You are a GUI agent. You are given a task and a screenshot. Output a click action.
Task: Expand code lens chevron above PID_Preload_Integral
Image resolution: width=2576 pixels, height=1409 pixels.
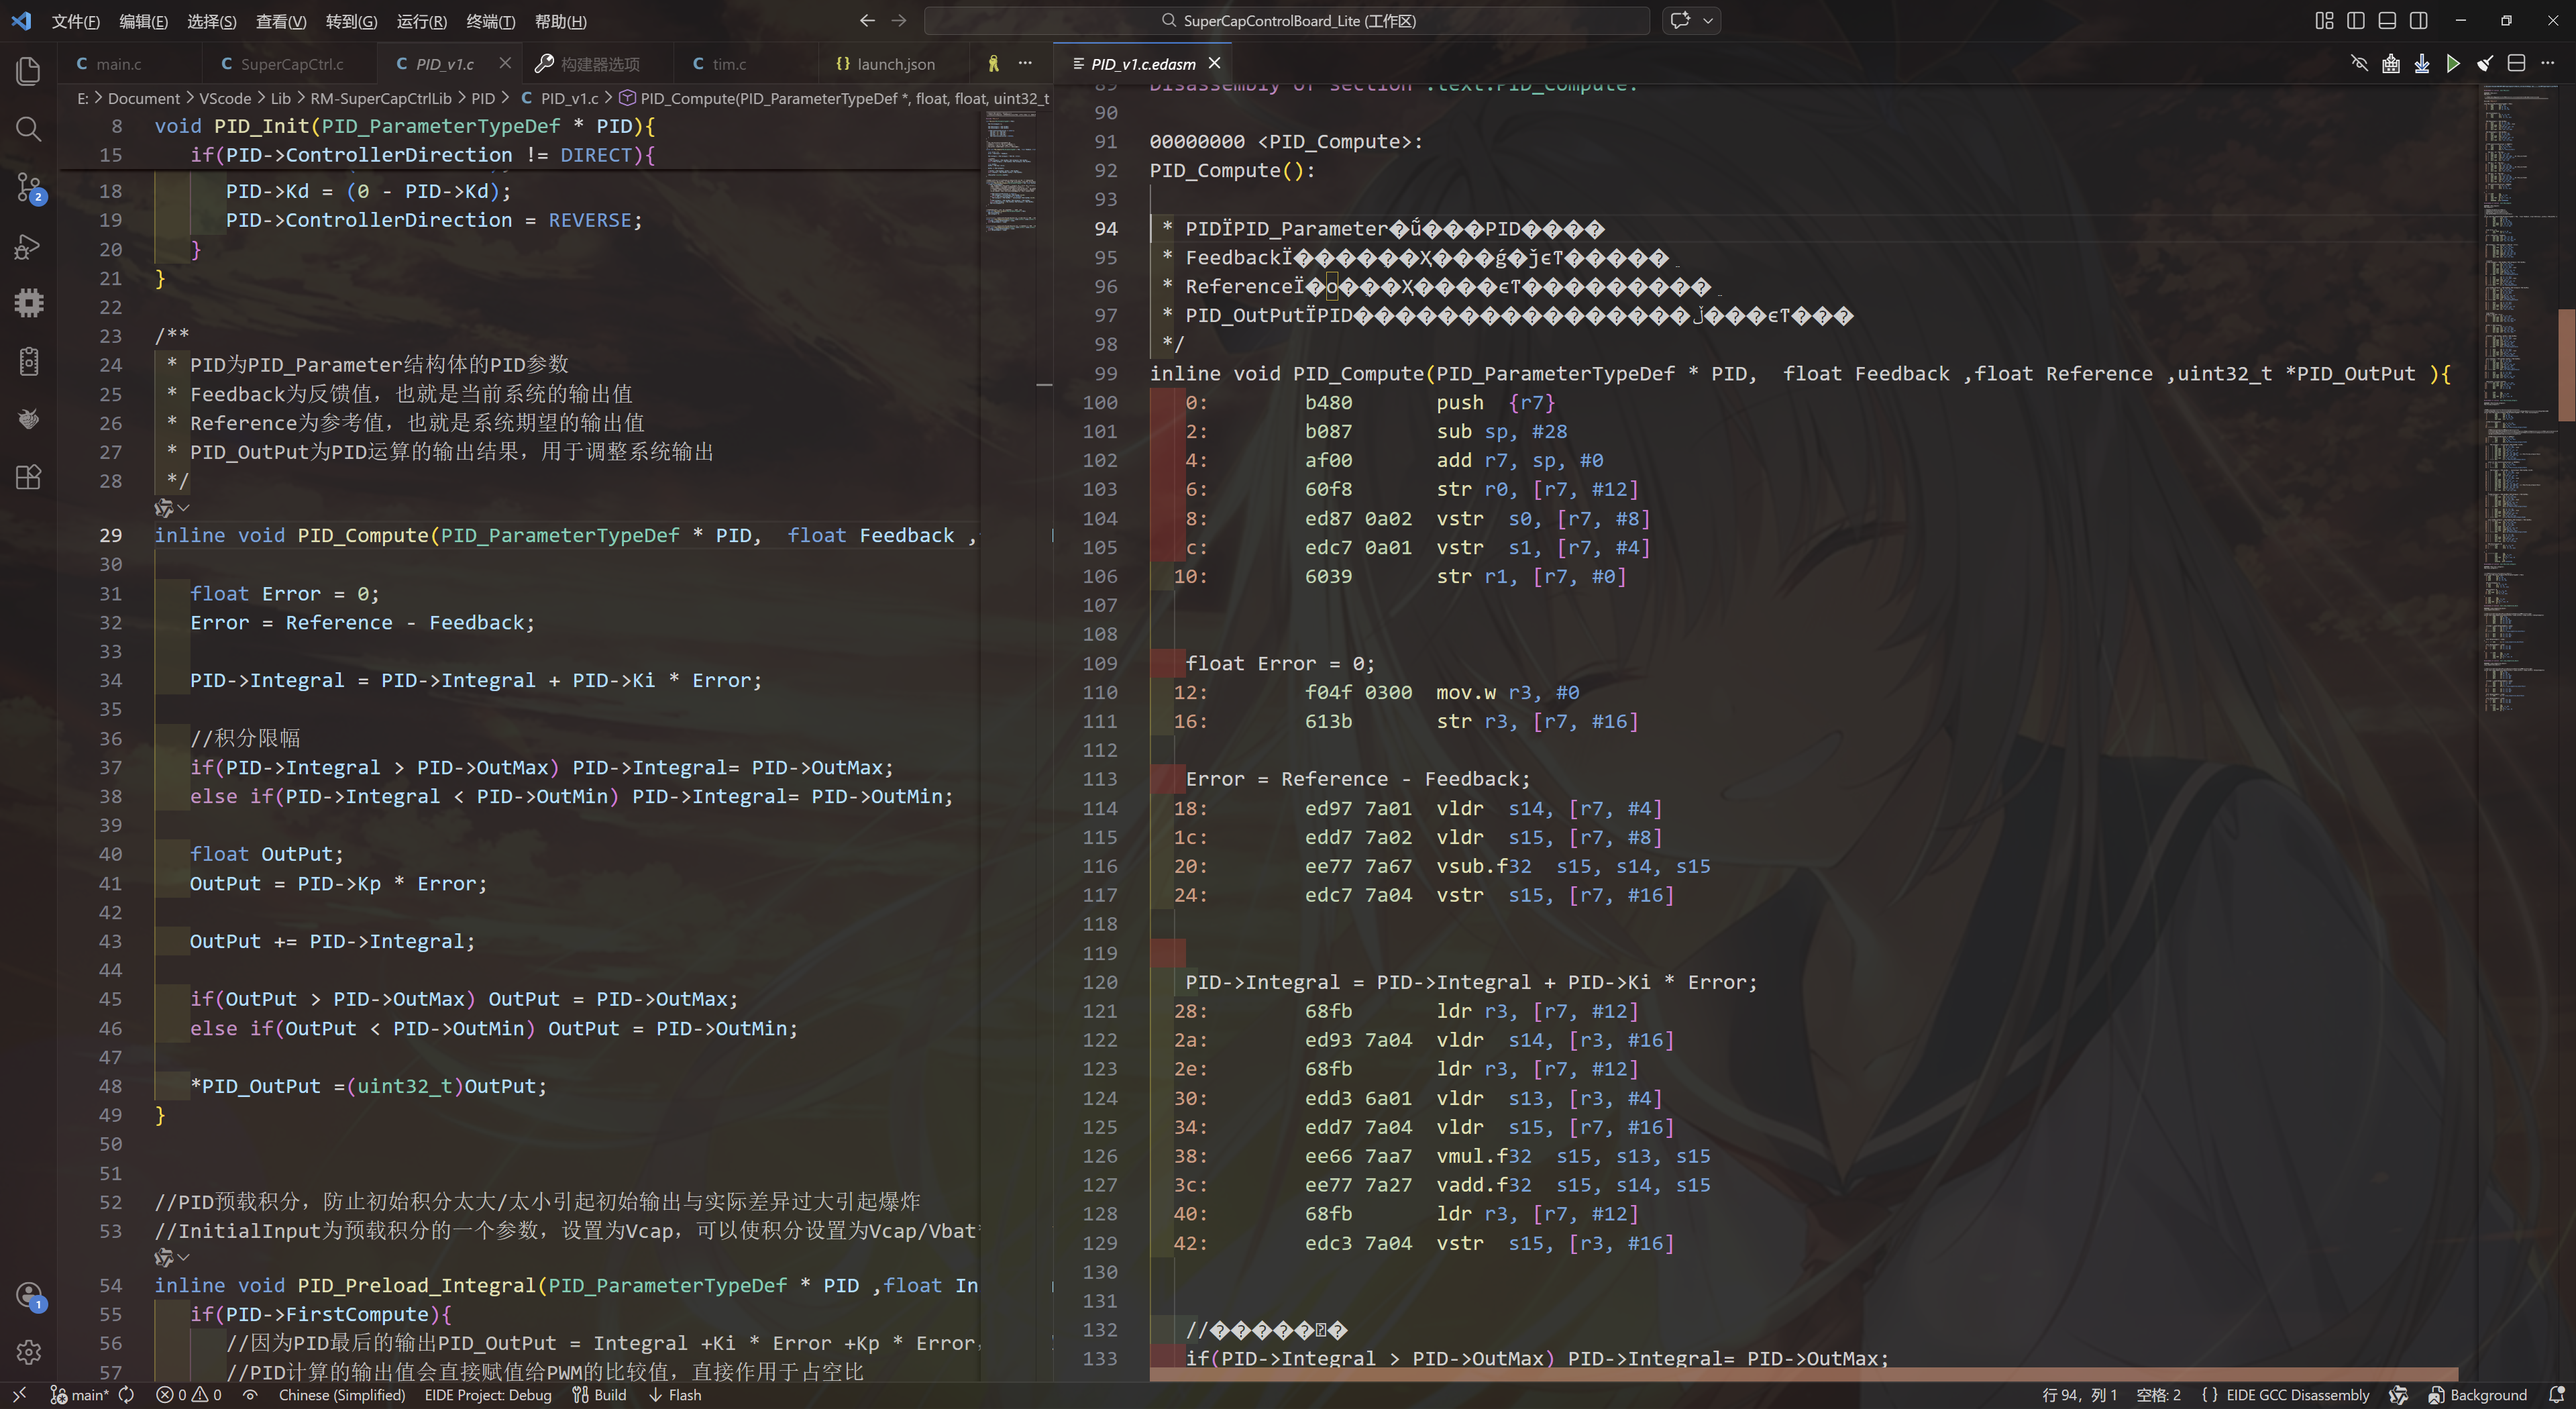point(183,1257)
